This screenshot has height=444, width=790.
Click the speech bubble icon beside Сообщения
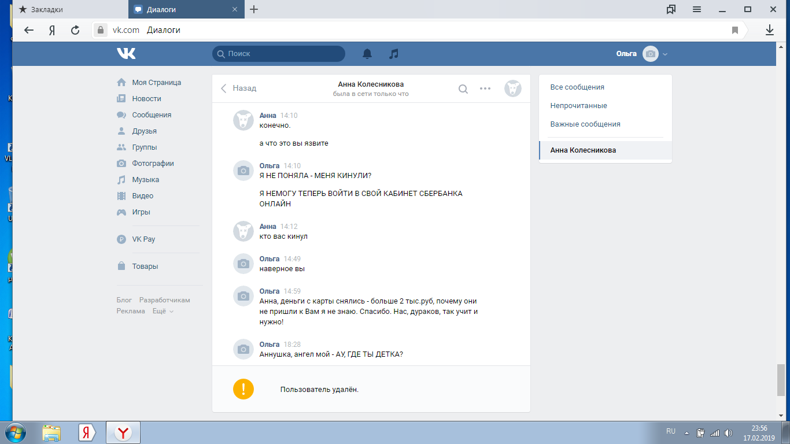pyautogui.click(x=121, y=115)
